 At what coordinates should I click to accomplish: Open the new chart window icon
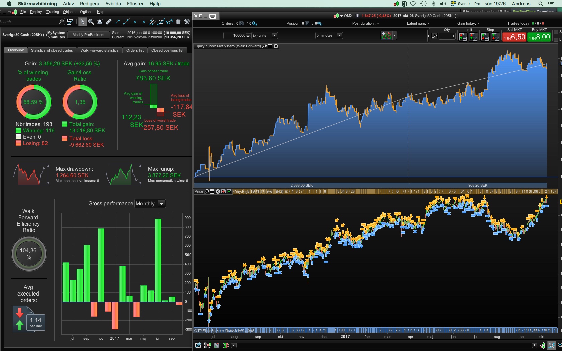point(70,22)
